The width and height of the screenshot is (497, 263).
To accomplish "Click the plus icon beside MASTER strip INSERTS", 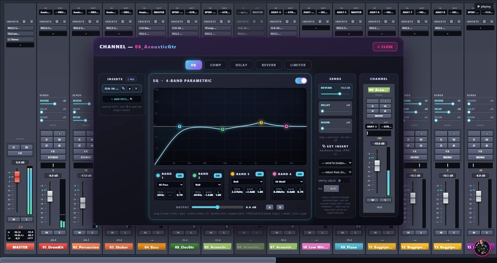I will (32, 21).
